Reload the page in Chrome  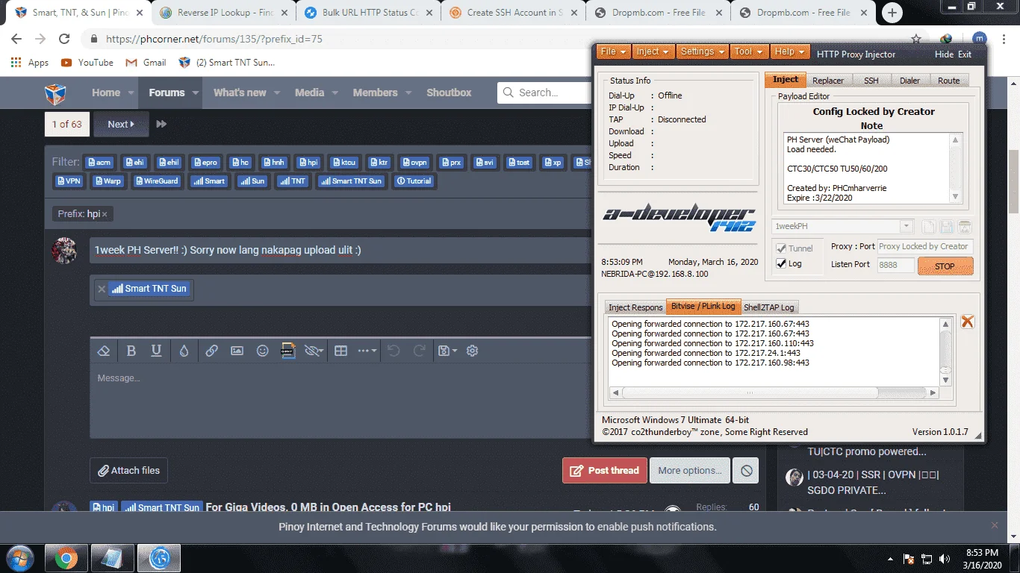pos(64,39)
